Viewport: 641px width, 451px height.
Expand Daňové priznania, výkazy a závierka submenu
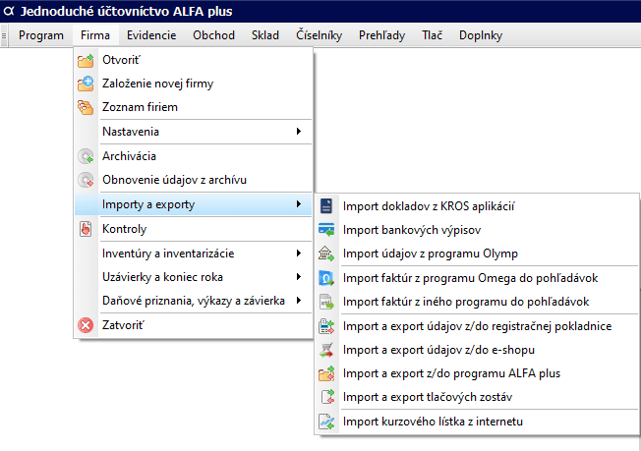[x=299, y=301]
